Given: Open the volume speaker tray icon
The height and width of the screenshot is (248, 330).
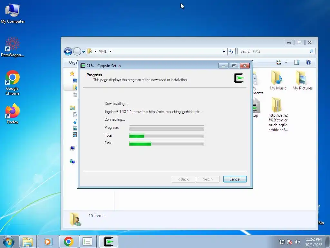Looking at the screenshot, I should pyautogui.click(x=297, y=242).
